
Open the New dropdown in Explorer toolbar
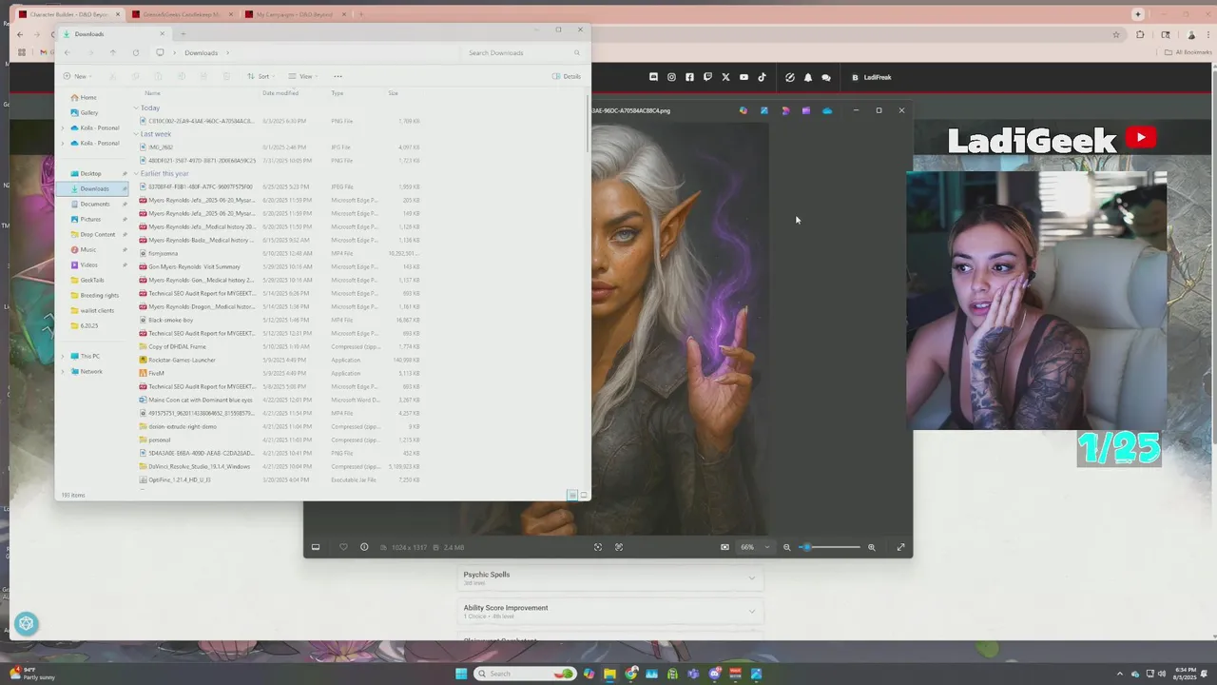click(78, 76)
